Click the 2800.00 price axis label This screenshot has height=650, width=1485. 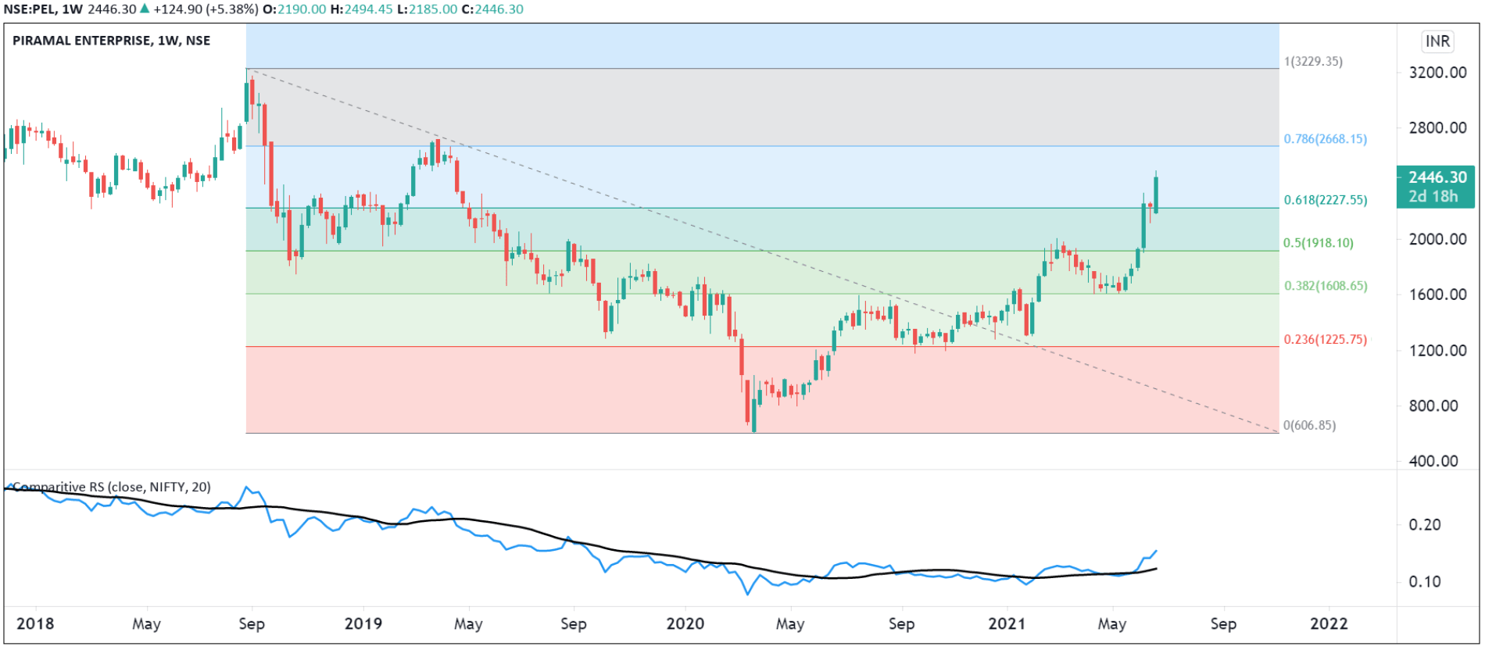(1437, 128)
